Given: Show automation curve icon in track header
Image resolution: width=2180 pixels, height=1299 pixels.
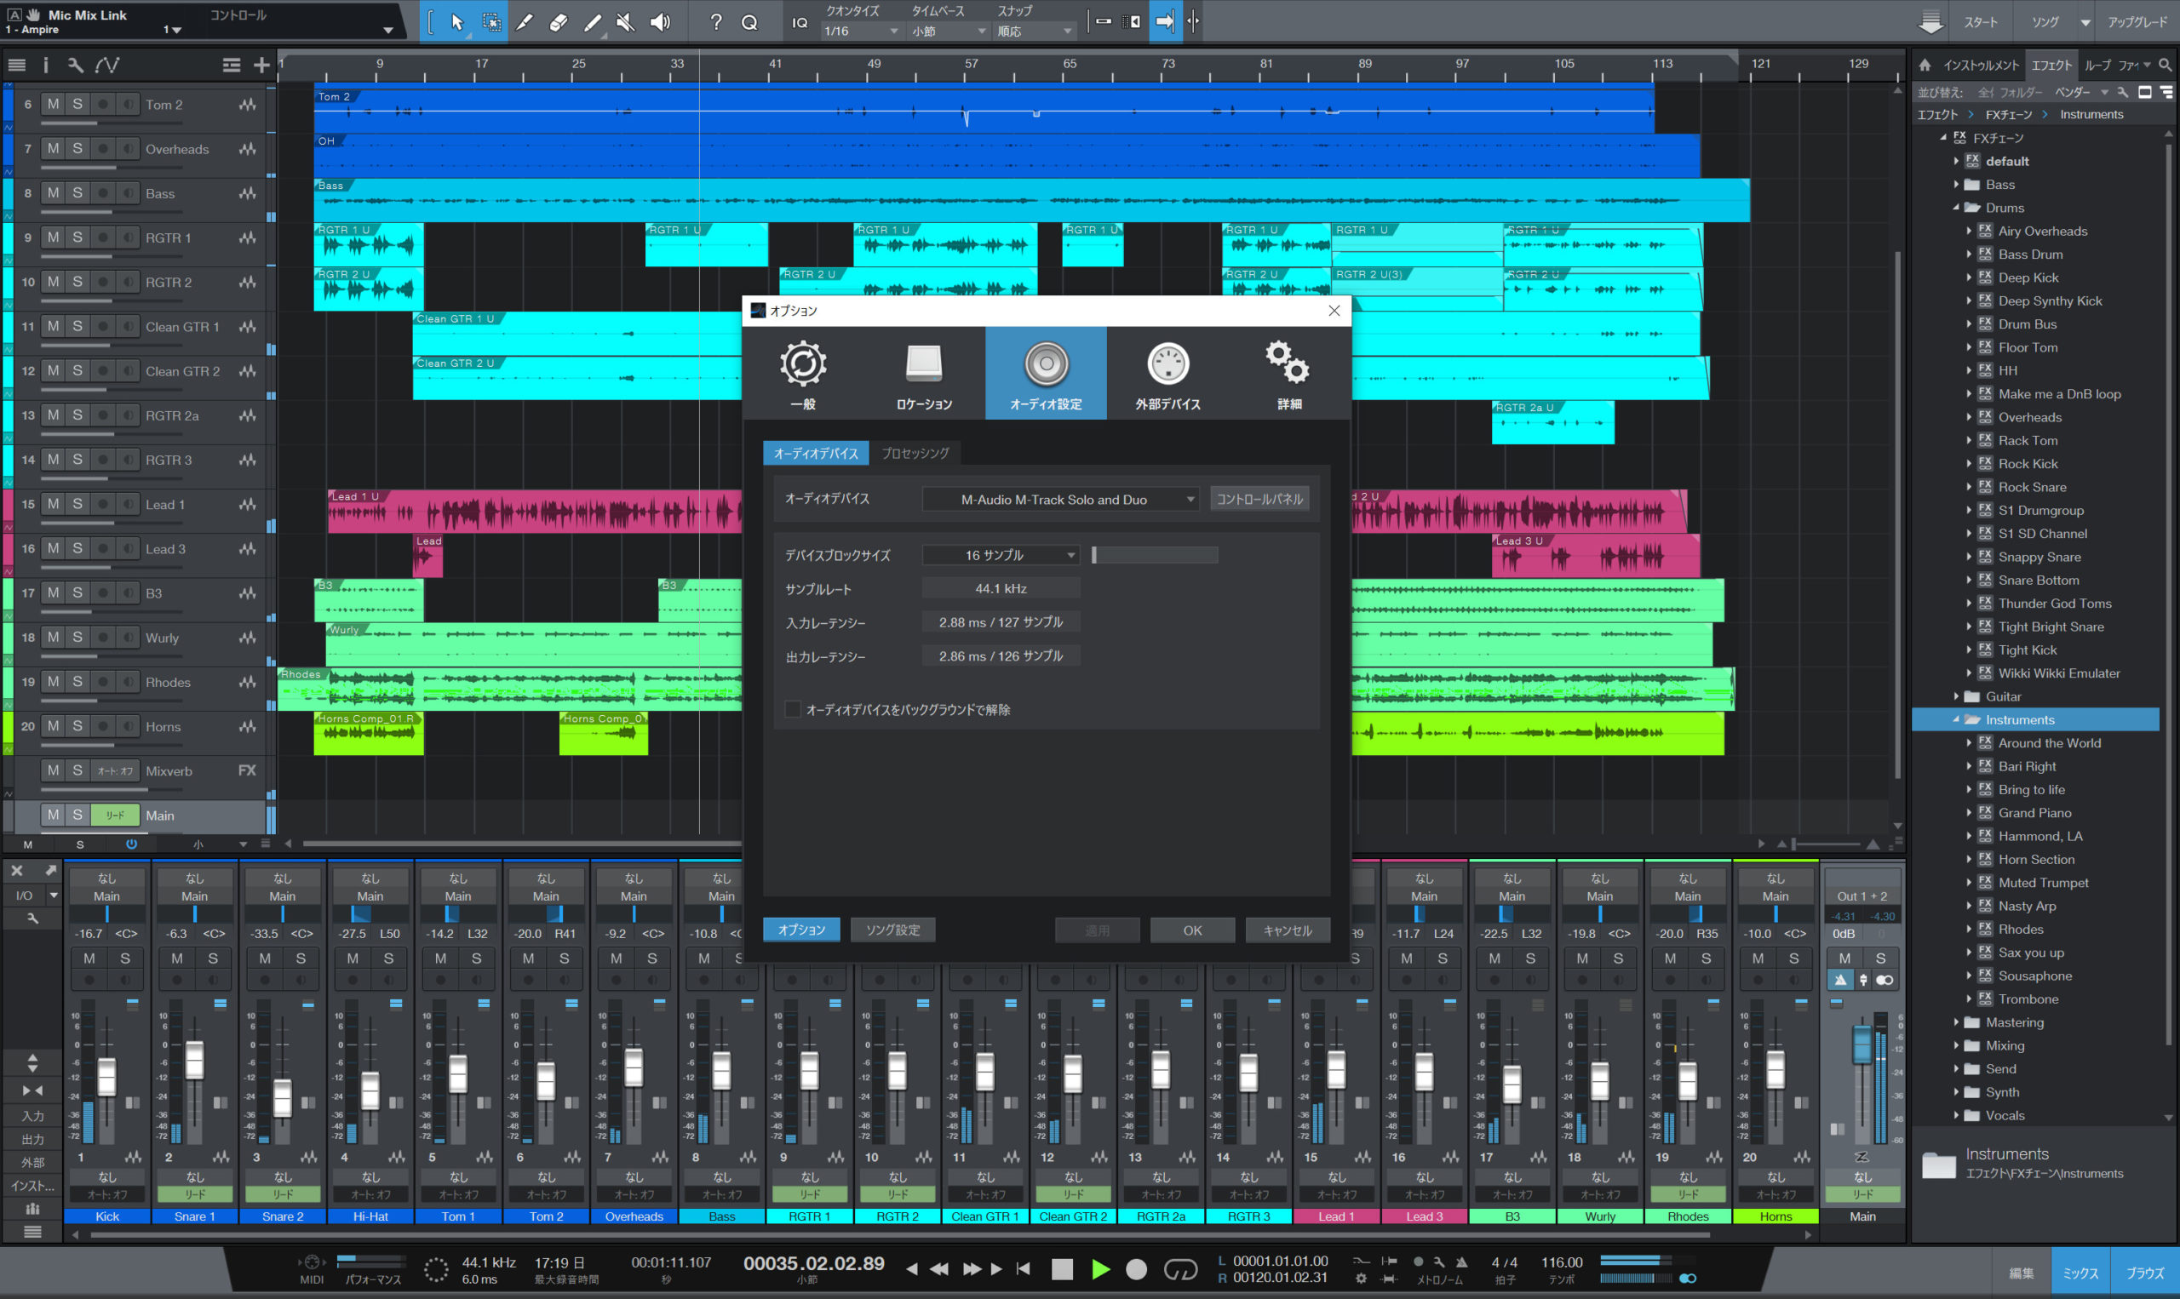Looking at the screenshot, I should pos(107,65).
